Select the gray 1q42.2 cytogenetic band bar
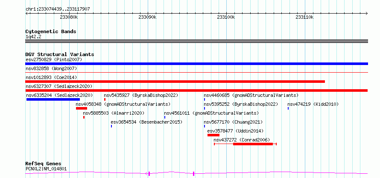 click(196, 41)
